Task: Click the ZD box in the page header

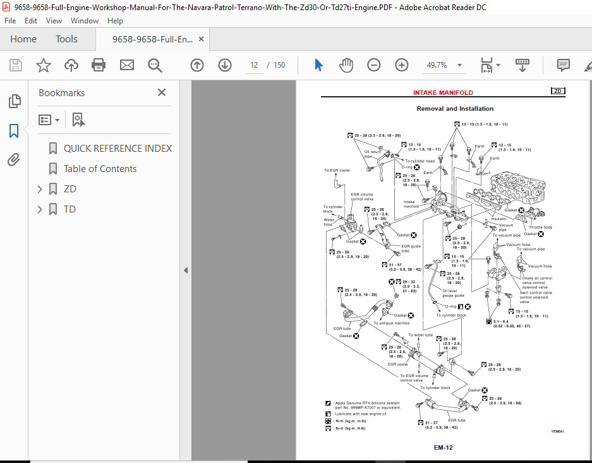Action: [558, 91]
